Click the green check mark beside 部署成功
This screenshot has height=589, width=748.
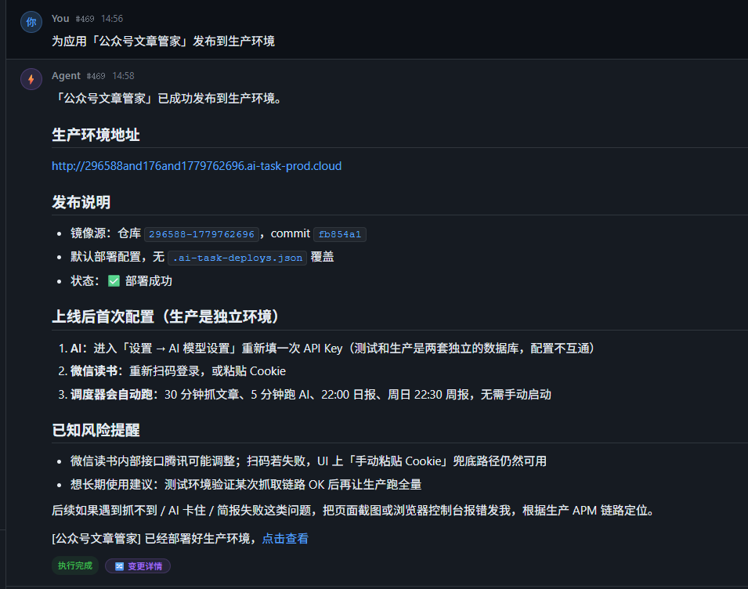(114, 281)
